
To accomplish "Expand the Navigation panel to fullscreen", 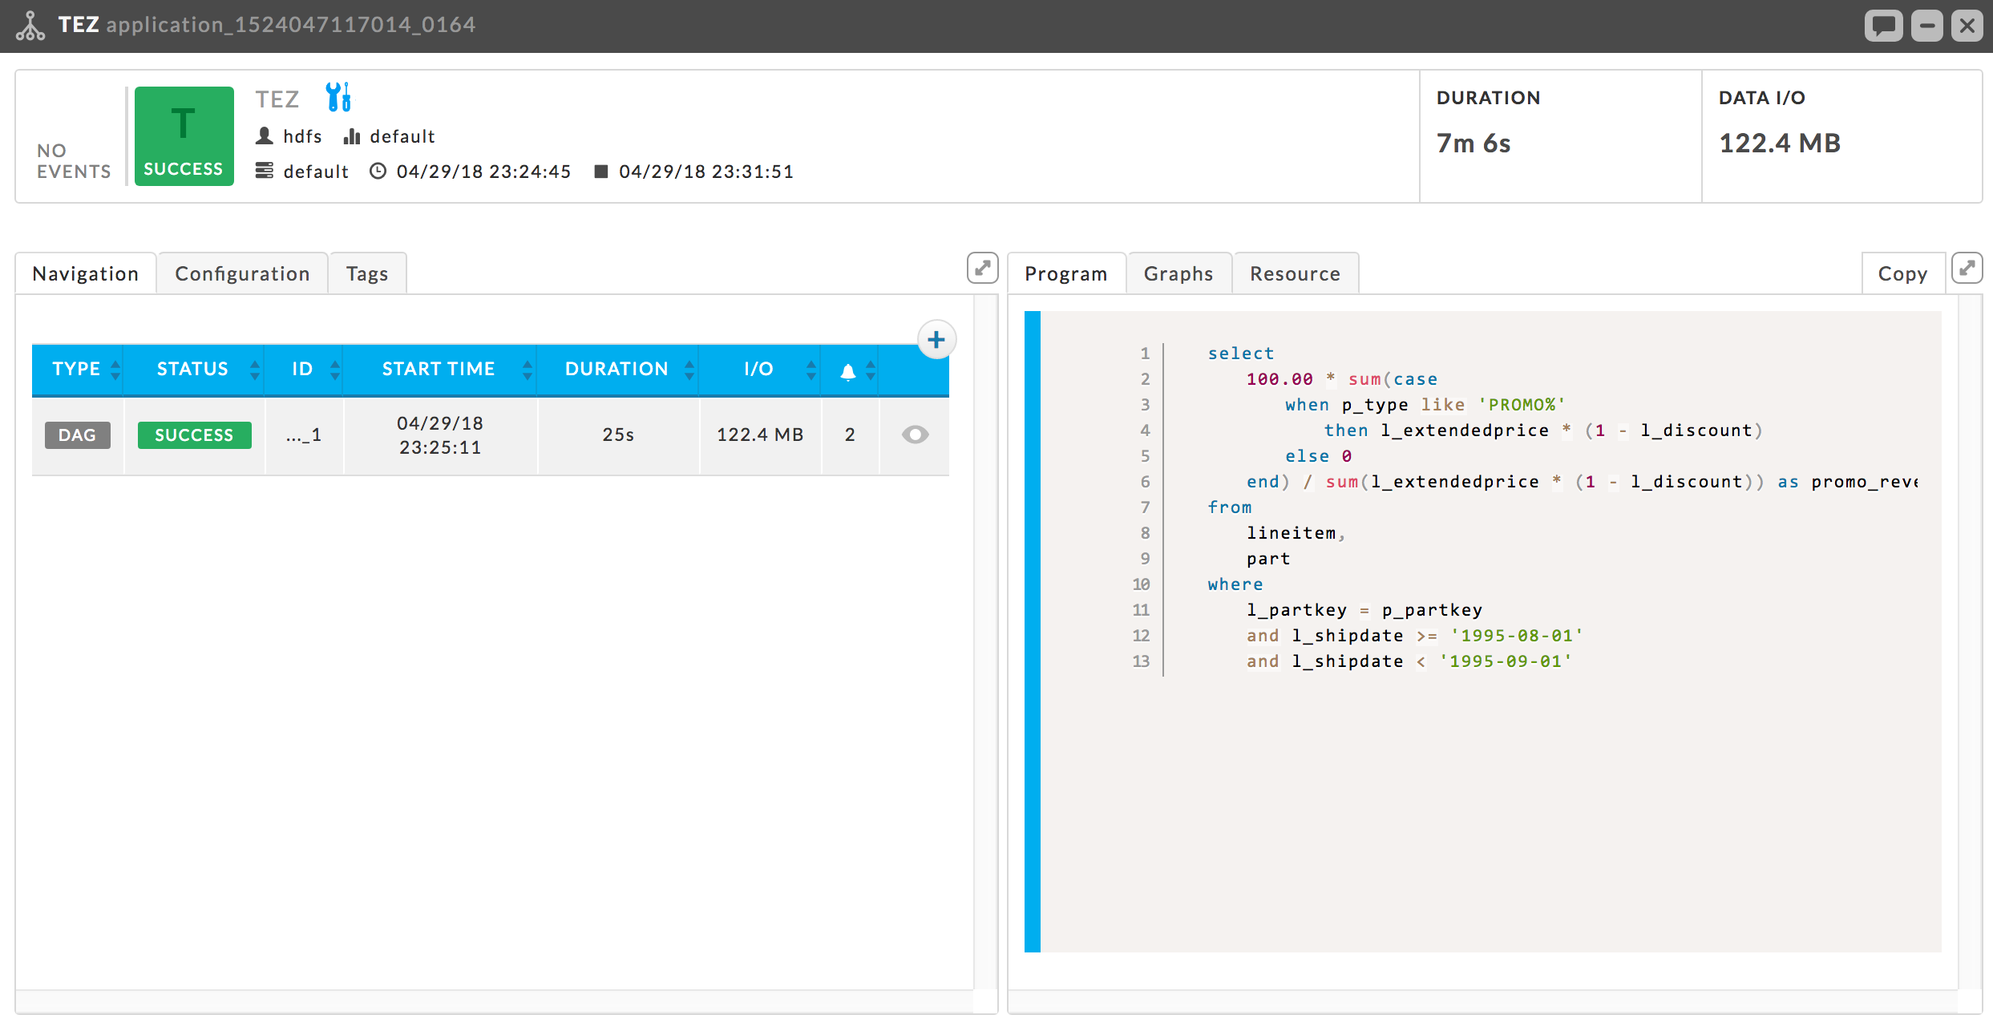I will pyautogui.click(x=982, y=268).
